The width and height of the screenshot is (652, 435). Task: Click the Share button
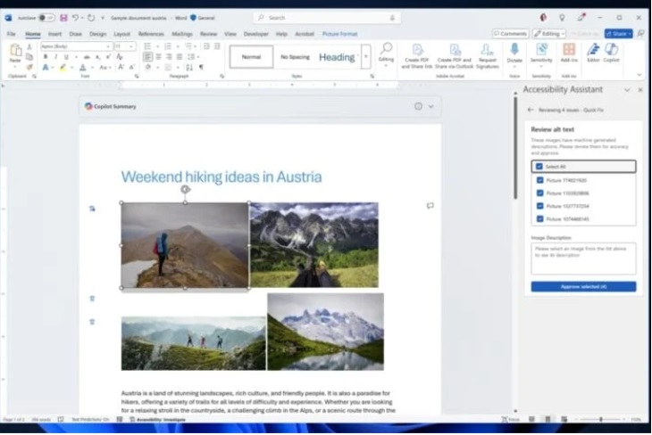(x=619, y=34)
